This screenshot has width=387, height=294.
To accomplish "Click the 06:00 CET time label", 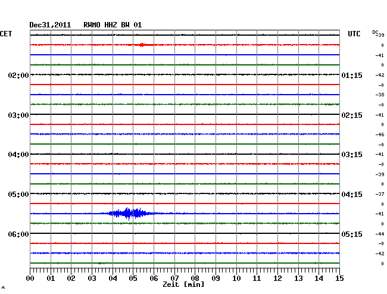I will pyautogui.click(x=18, y=234).
